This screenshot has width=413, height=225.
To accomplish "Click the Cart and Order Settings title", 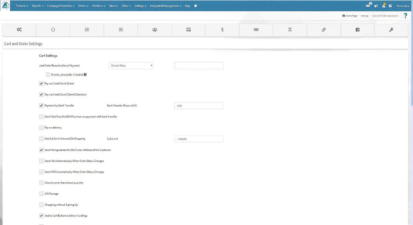I will click(23, 44).
